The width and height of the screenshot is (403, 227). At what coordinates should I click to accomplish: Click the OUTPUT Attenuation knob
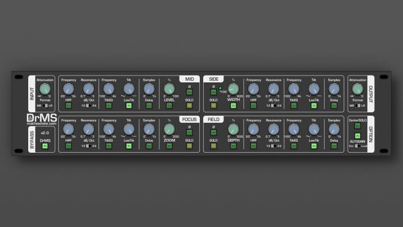pos(358,89)
